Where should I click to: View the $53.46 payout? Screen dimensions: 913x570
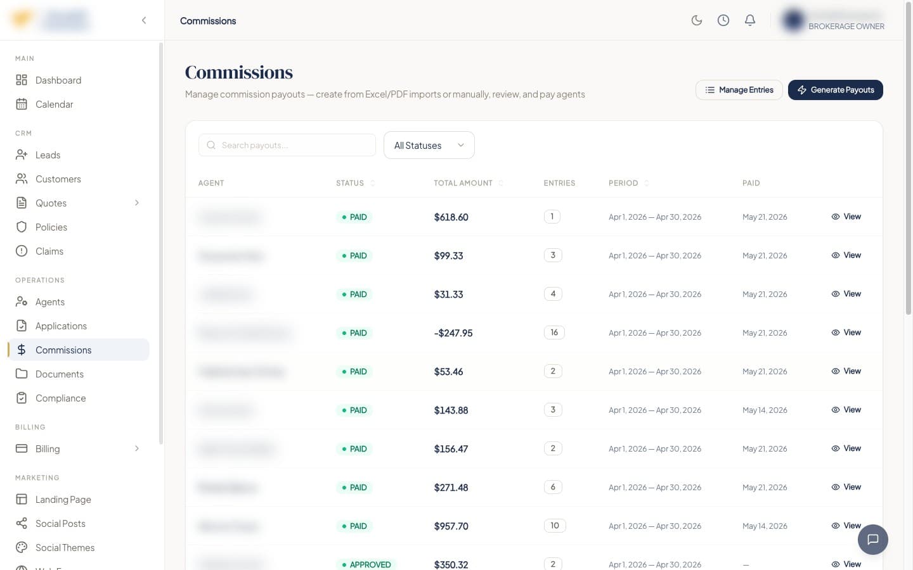click(x=846, y=371)
